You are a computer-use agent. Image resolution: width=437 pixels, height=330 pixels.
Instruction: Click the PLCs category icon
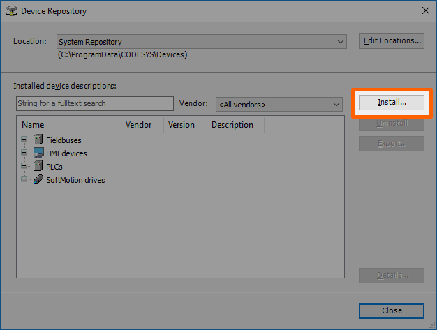38,167
